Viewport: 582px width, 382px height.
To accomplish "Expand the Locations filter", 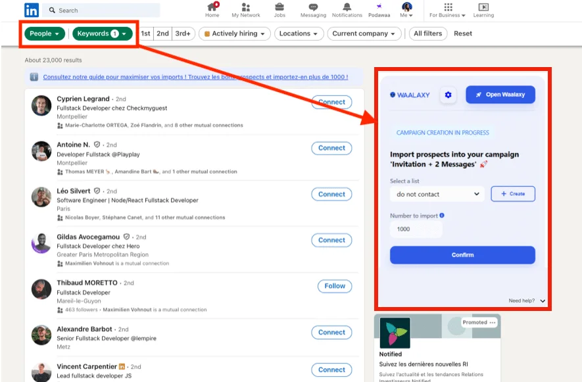I will [299, 34].
